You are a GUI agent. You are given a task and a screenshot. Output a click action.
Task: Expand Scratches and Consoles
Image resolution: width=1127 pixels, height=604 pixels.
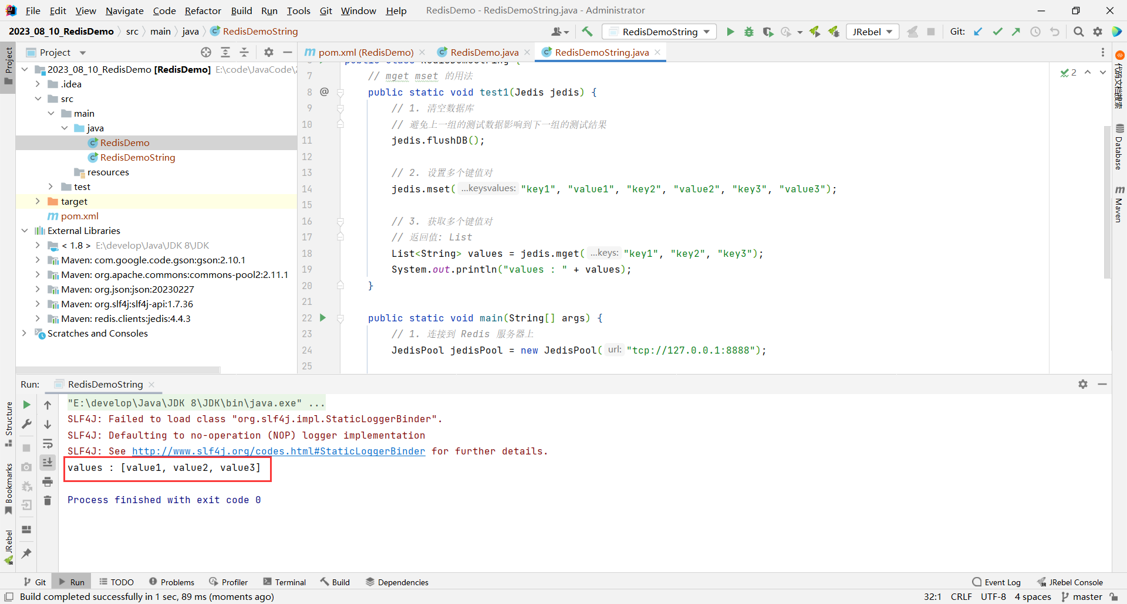click(24, 333)
